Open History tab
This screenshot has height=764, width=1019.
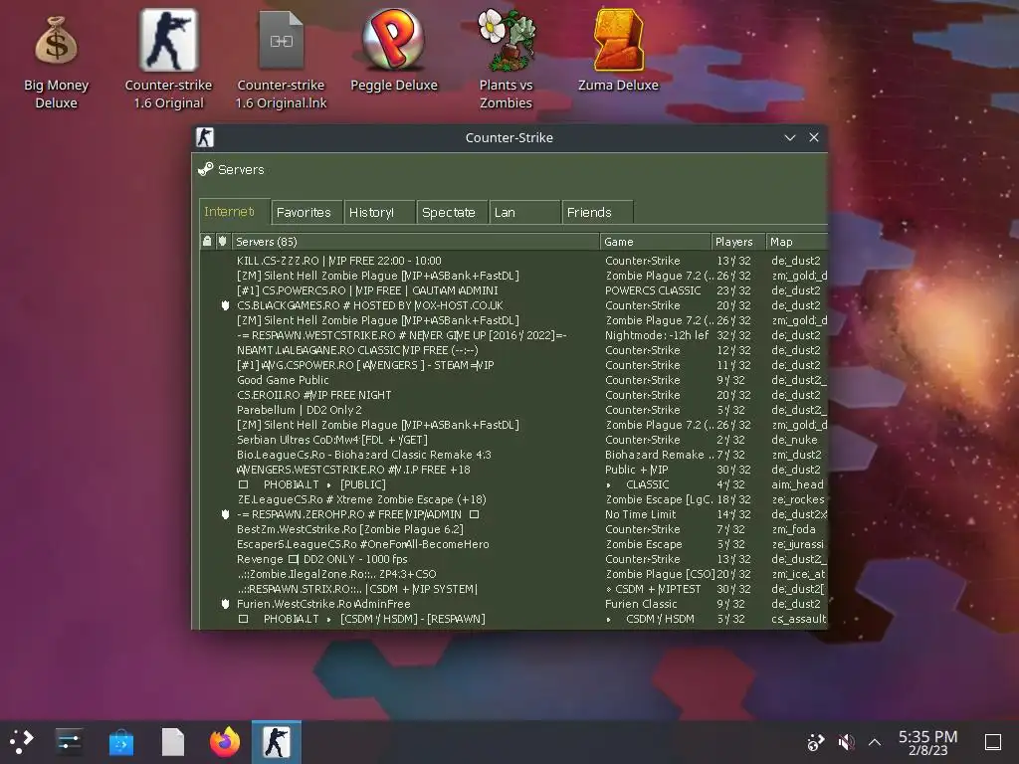(x=379, y=212)
